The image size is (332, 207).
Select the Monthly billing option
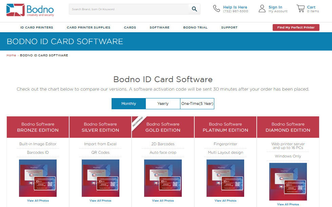[x=129, y=104]
